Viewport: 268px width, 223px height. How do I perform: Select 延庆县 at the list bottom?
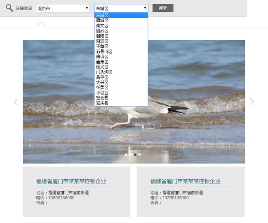click(102, 103)
